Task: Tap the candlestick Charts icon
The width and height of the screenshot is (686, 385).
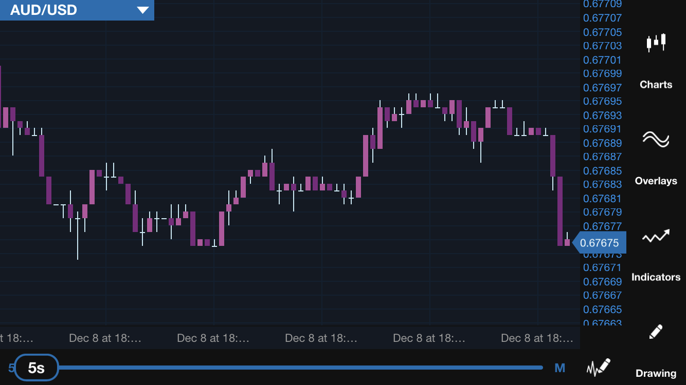Action: tap(656, 42)
